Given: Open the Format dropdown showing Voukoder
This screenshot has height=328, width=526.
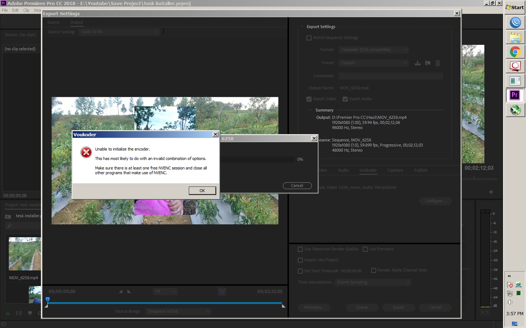Looking at the screenshot, I should (x=373, y=50).
